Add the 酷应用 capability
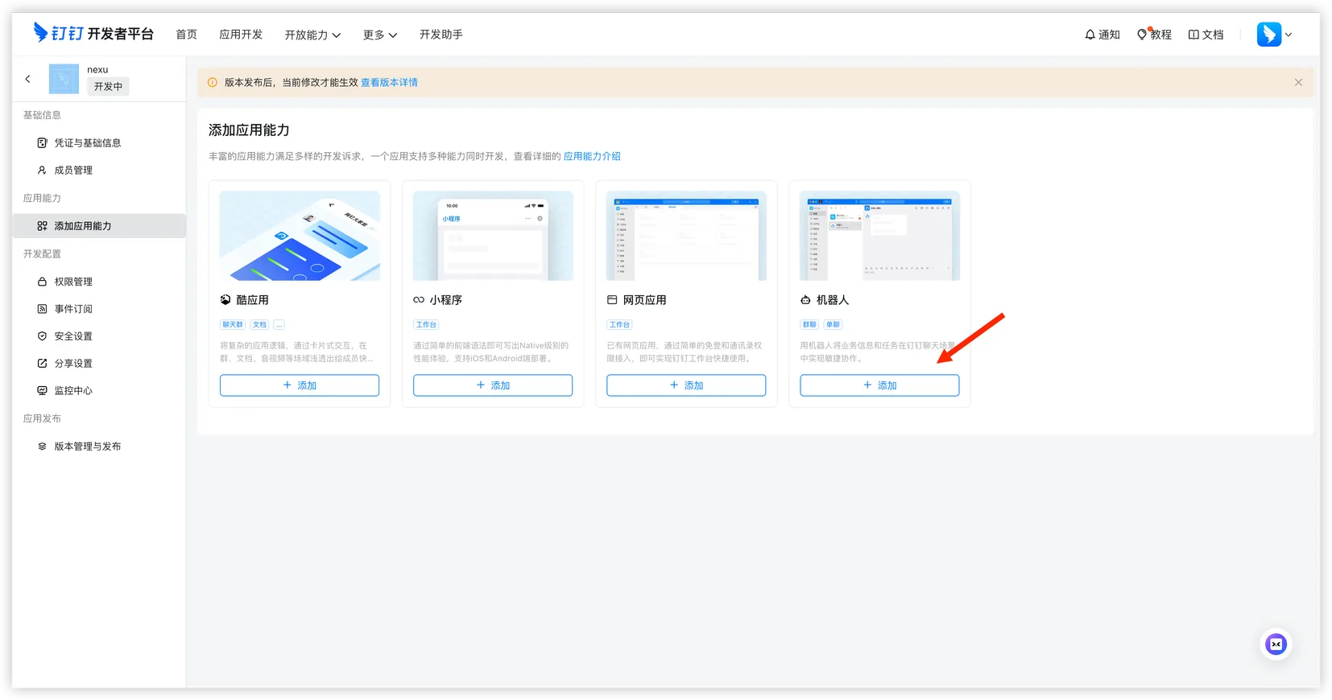The width and height of the screenshot is (1332, 700). [x=300, y=385]
